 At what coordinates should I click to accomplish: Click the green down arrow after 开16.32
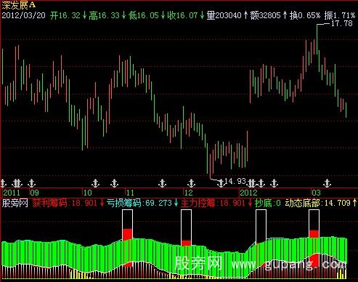tap(84, 15)
